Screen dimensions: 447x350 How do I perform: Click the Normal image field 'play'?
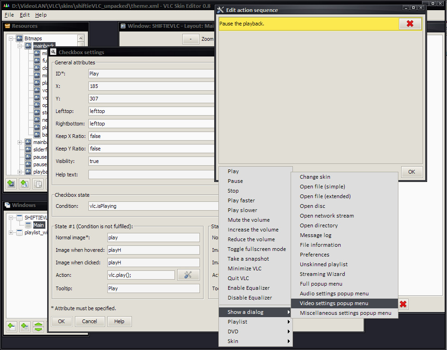click(x=154, y=237)
